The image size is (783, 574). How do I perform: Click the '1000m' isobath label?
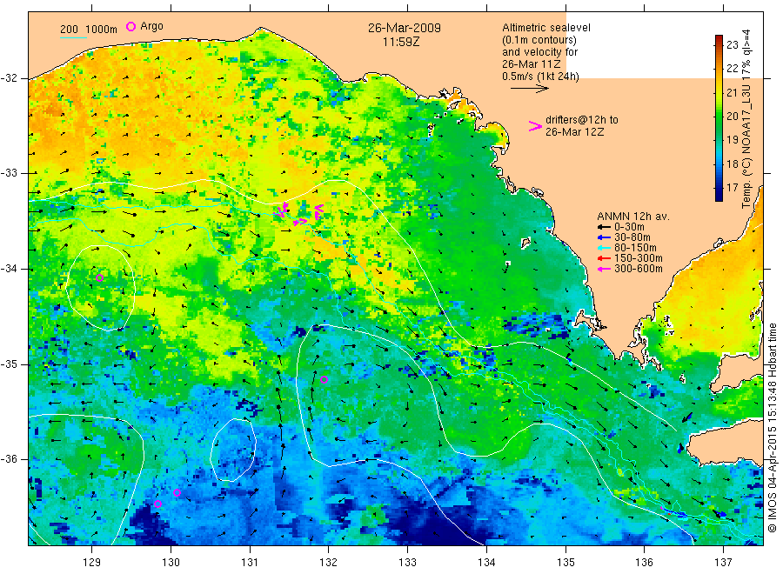(x=102, y=30)
